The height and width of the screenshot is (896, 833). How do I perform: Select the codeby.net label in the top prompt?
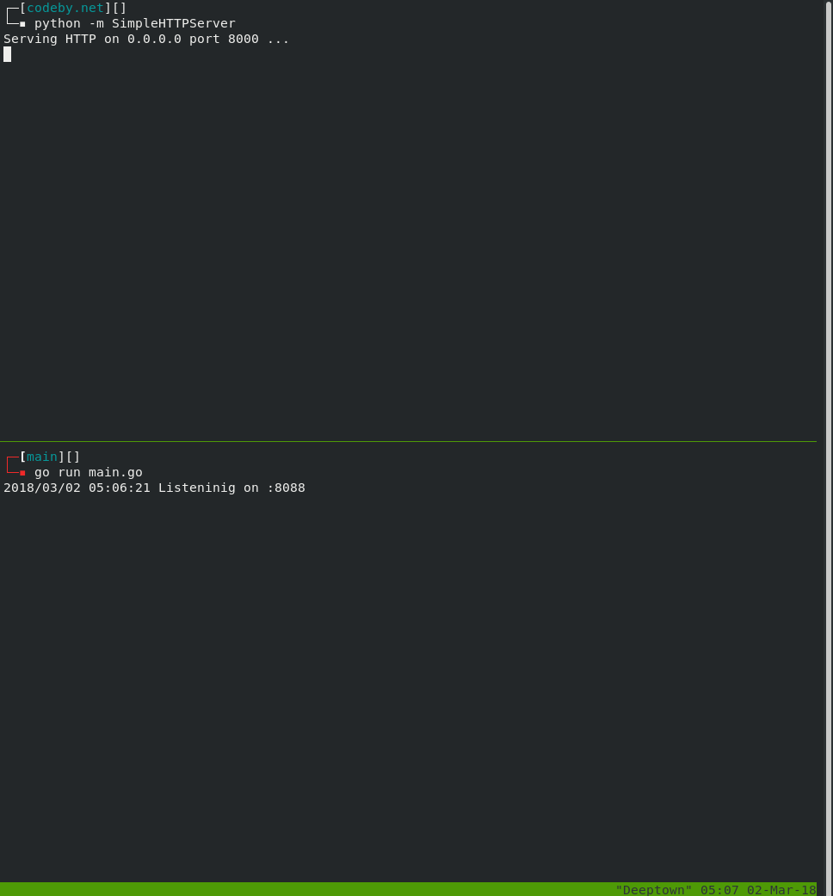click(x=65, y=8)
